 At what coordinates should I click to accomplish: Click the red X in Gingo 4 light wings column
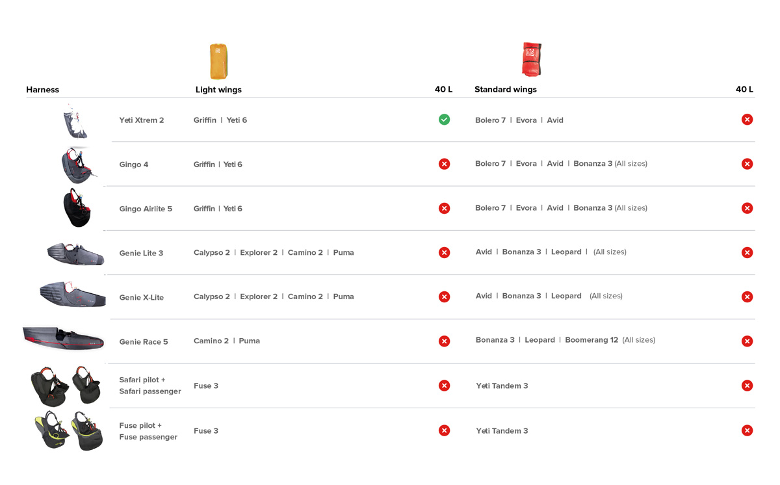coord(444,164)
